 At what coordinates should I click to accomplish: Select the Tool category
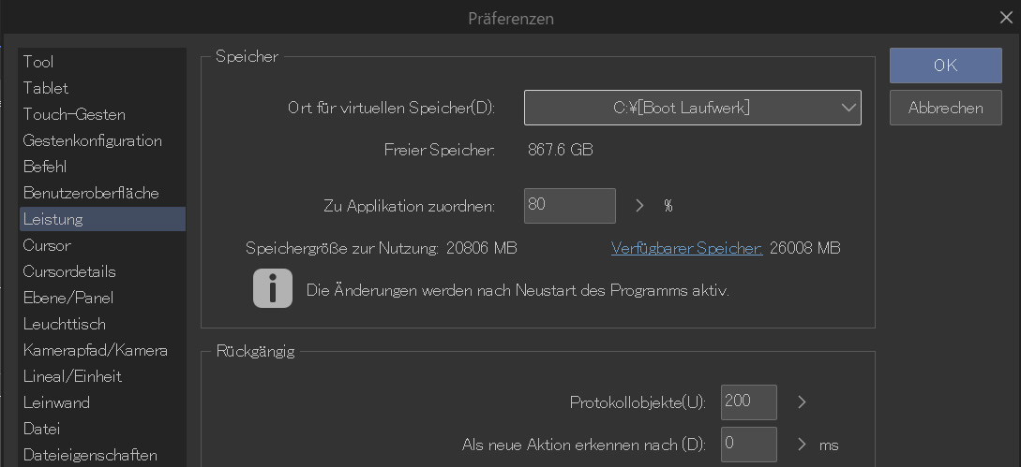(x=38, y=62)
